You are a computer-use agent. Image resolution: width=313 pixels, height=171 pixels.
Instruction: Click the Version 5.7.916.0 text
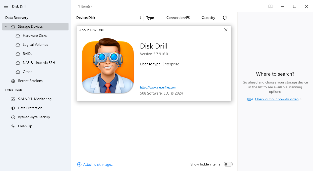(x=154, y=54)
